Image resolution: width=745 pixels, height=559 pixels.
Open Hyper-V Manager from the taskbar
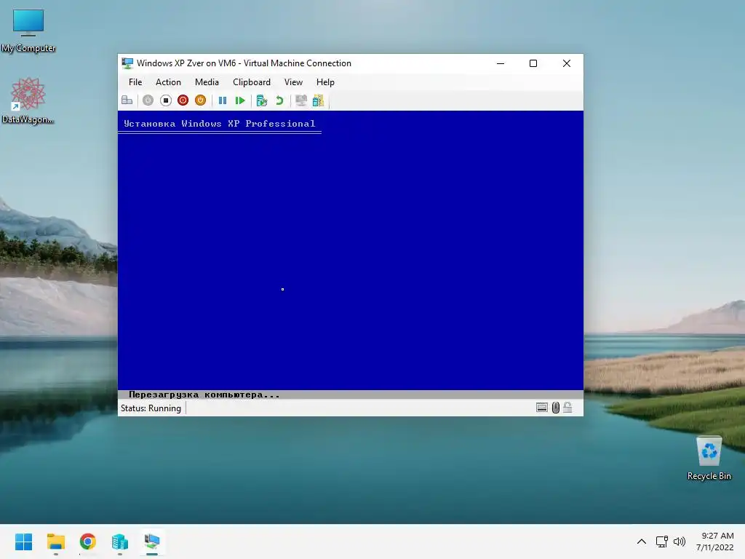pos(120,542)
